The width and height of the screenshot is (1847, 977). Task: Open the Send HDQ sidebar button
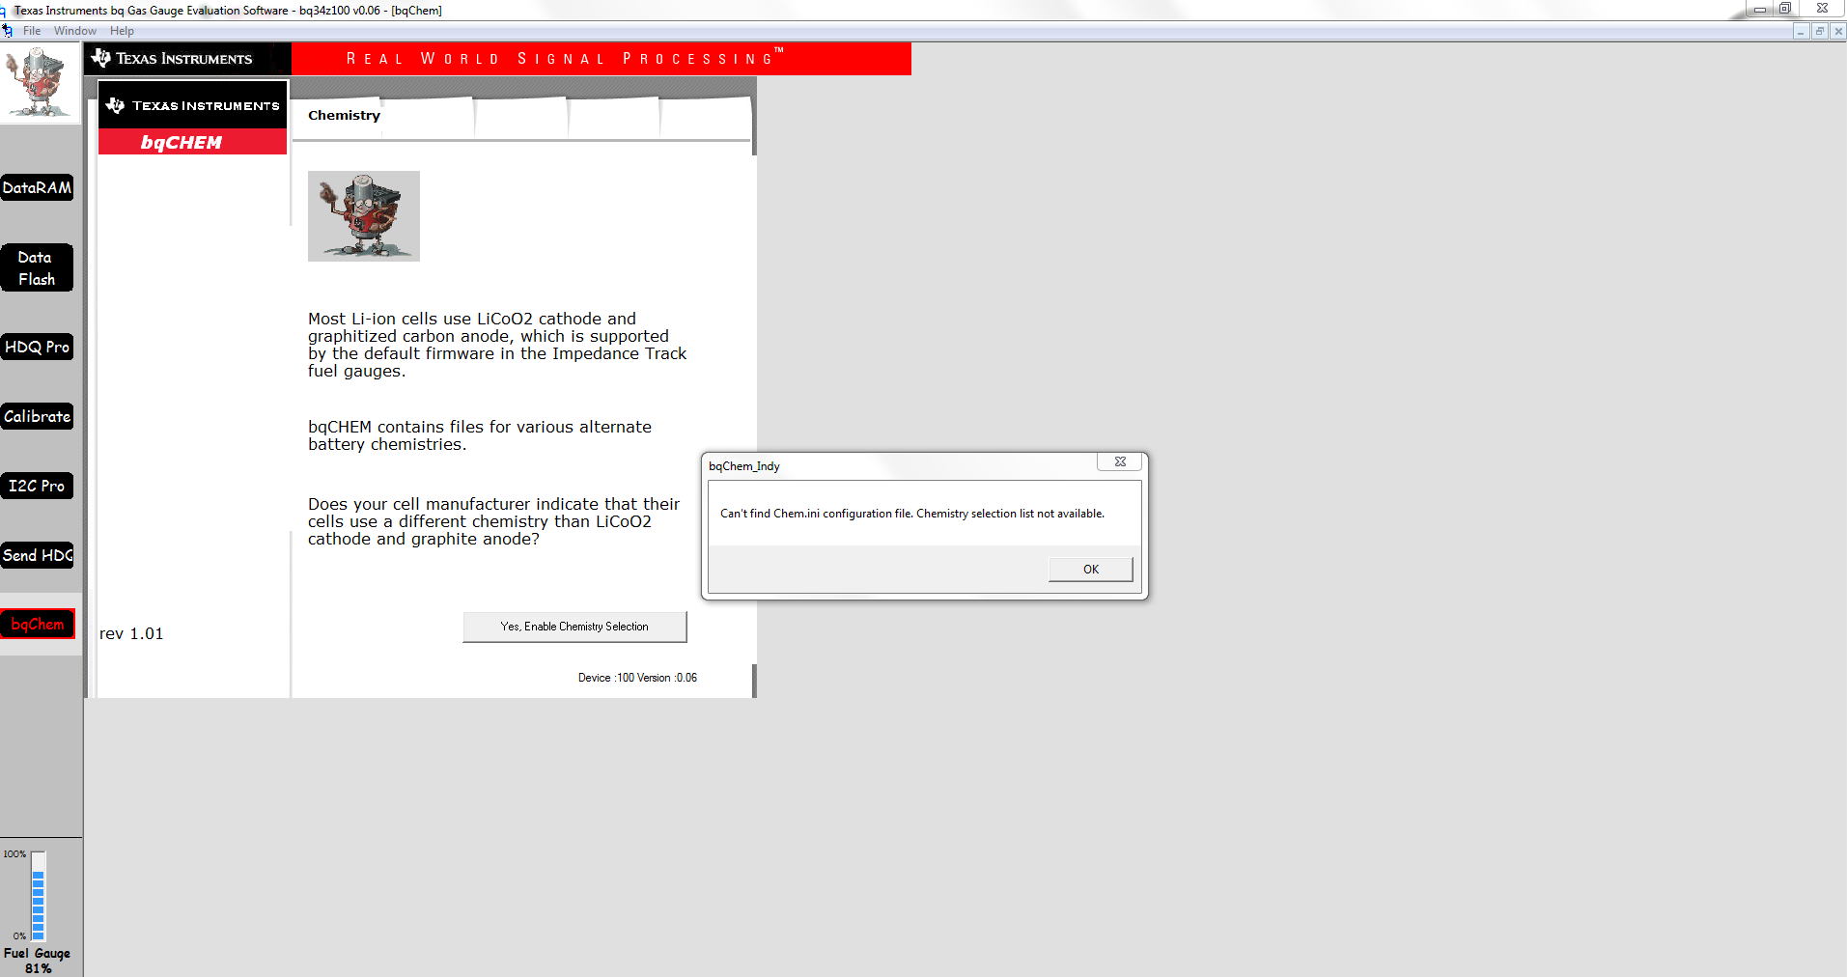coord(37,555)
